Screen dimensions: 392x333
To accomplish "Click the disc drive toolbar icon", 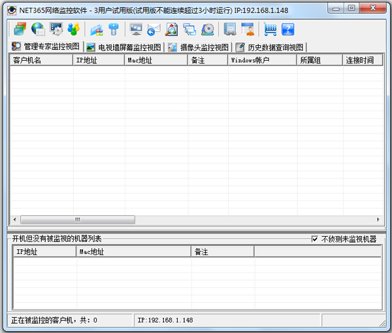I will [x=208, y=29].
